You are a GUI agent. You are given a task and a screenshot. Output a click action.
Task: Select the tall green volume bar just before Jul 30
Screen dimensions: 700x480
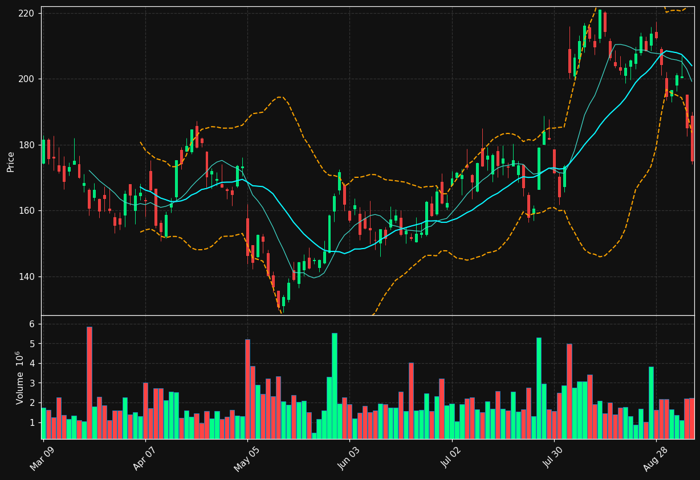point(539,388)
